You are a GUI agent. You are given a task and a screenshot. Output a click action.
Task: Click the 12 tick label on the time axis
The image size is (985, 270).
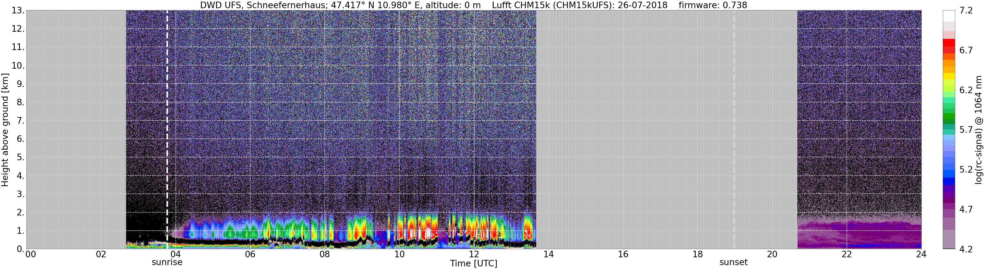click(x=474, y=254)
